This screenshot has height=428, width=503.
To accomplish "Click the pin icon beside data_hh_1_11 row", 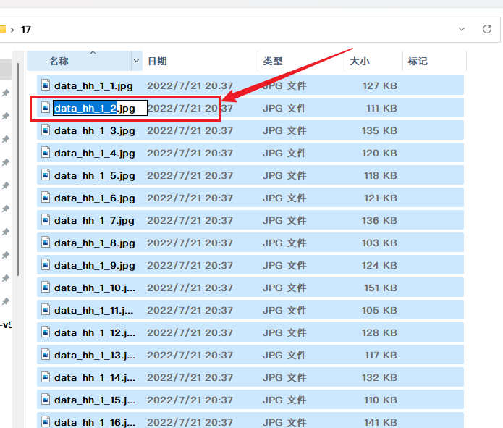I will 6,301.
